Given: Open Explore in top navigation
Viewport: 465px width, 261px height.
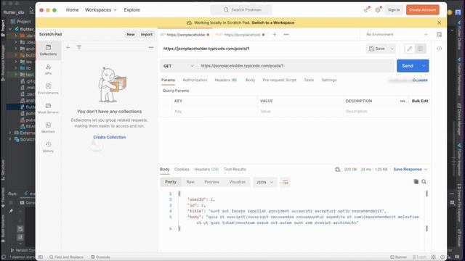Looking at the screenshot, I should (x=132, y=9).
